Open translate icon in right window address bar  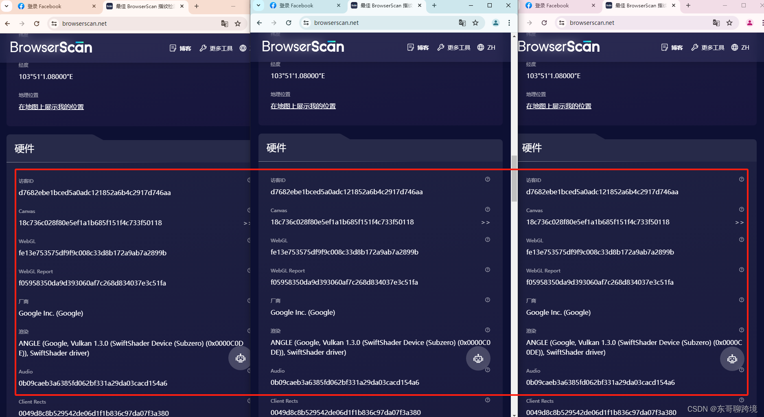pyautogui.click(x=716, y=23)
